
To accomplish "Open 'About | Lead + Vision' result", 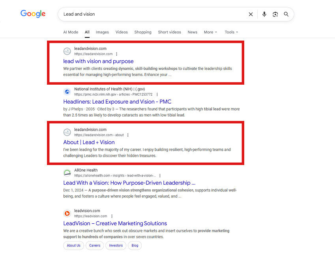I will [x=89, y=142].
